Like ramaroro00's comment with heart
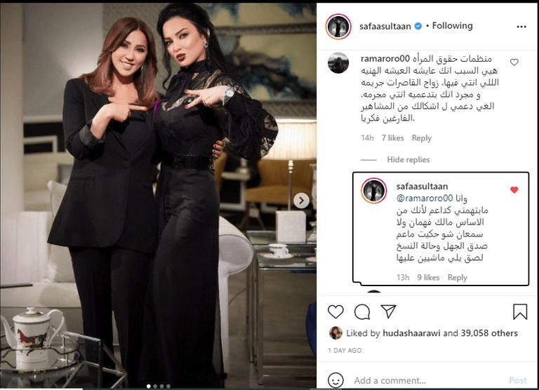This screenshot has width=539, height=390. click(514, 62)
